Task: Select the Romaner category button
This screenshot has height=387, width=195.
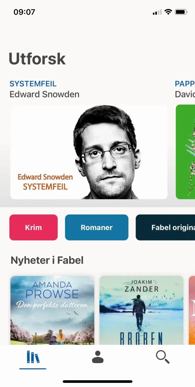Action: point(97,227)
